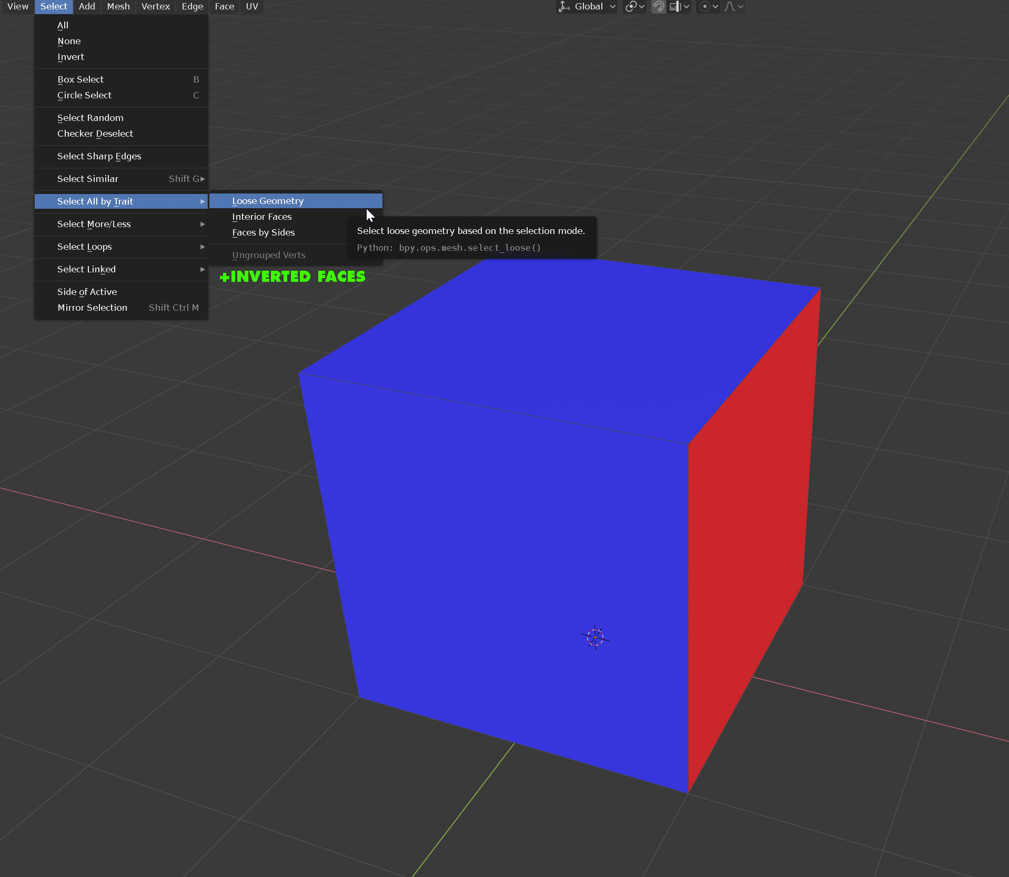Expand Select Similar submenu
This screenshot has width=1009, height=877.
(121, 179)
